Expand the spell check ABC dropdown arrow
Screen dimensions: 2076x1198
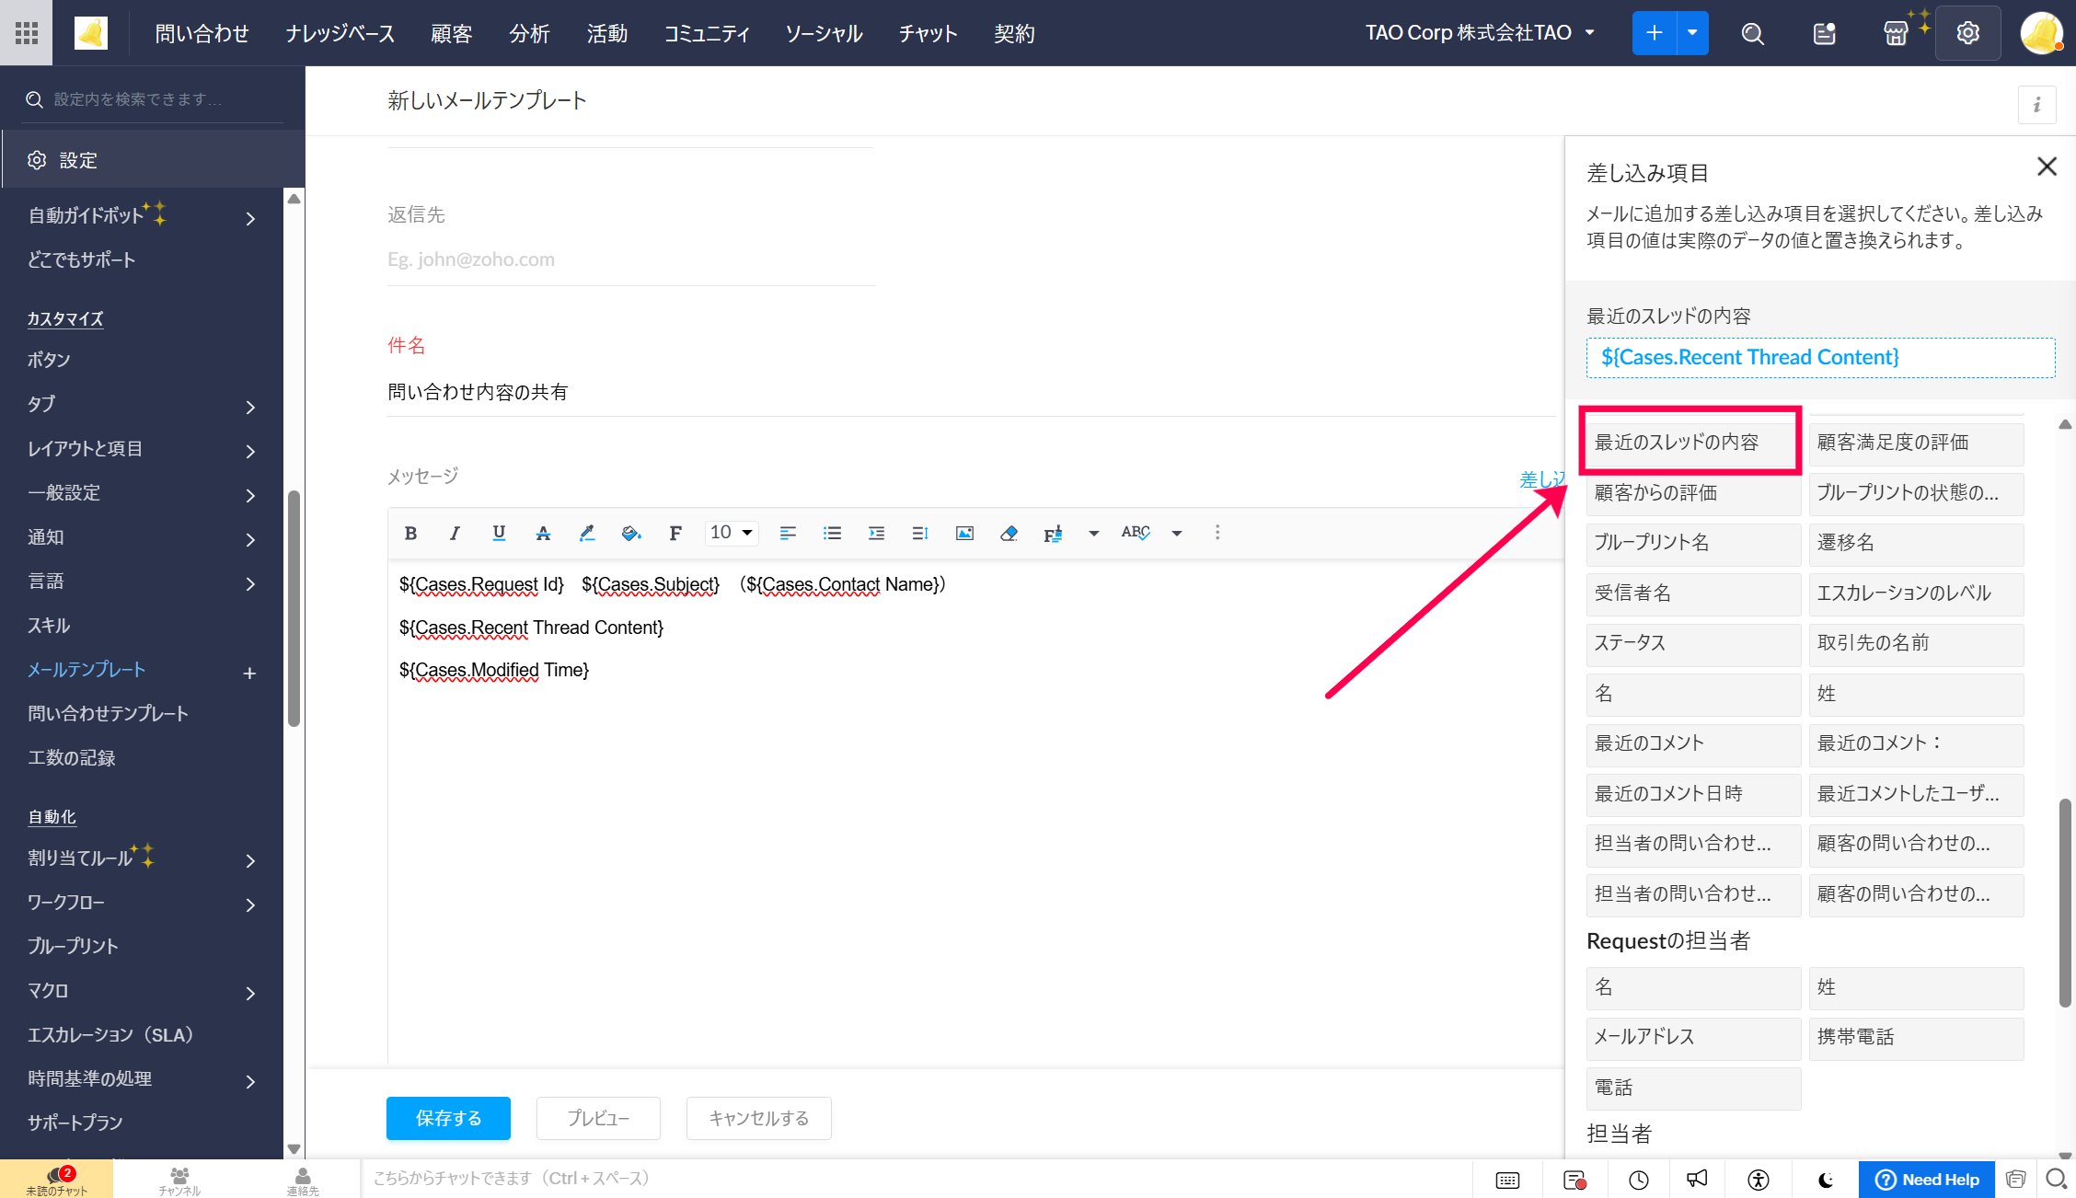tap(1176, 533)
